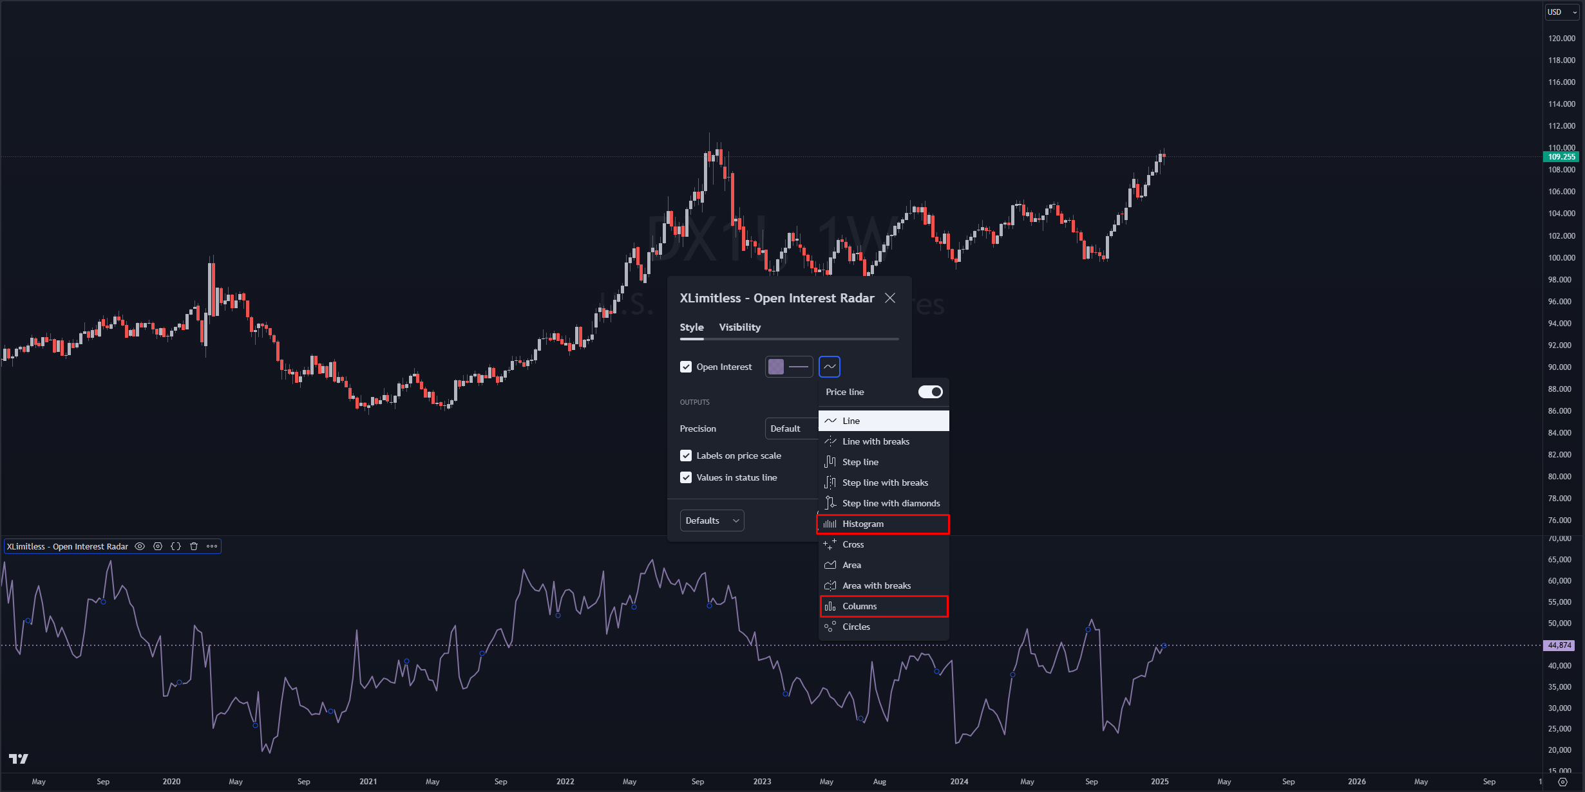
Task: Uncheck Values in status line
Action: coord(686,477)
